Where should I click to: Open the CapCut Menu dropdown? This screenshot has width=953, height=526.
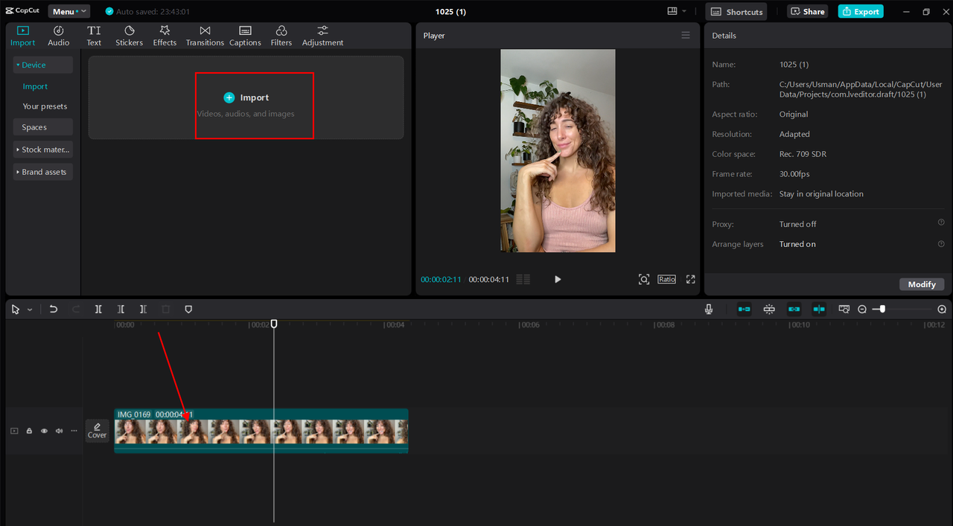tap(68, 11)
